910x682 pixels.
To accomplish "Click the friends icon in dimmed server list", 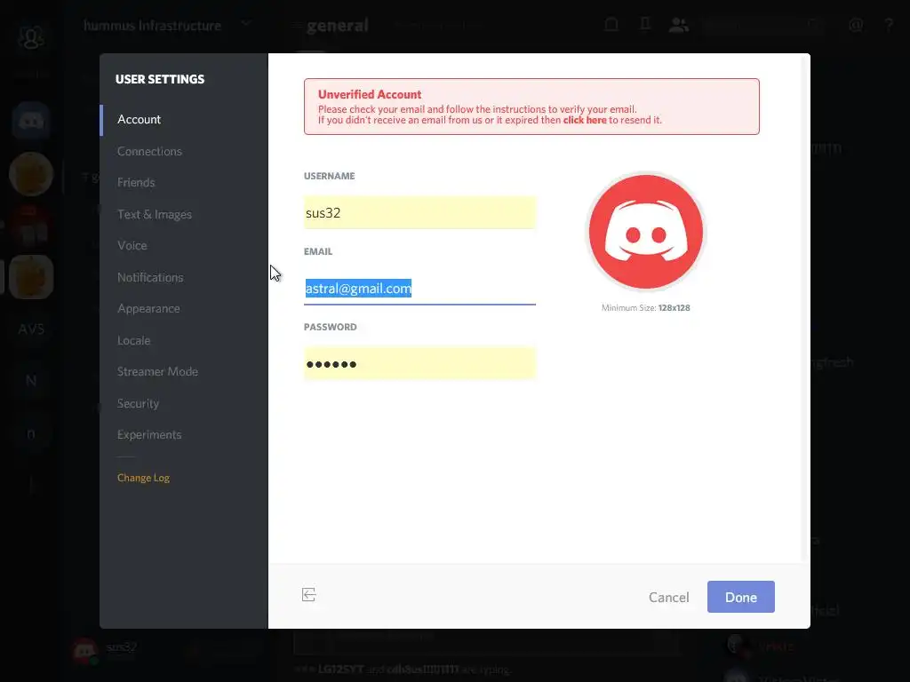I will (31, 37).
